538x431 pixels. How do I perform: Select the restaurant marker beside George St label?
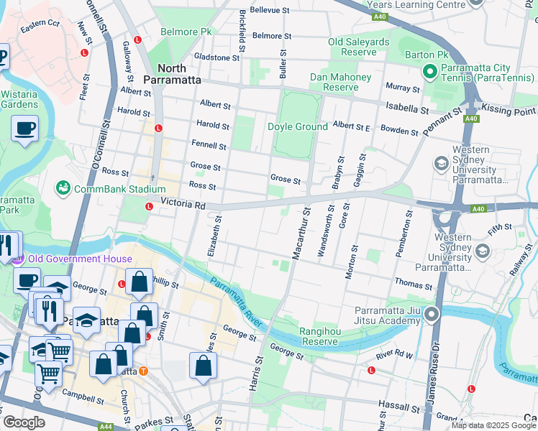pos(50,313)
